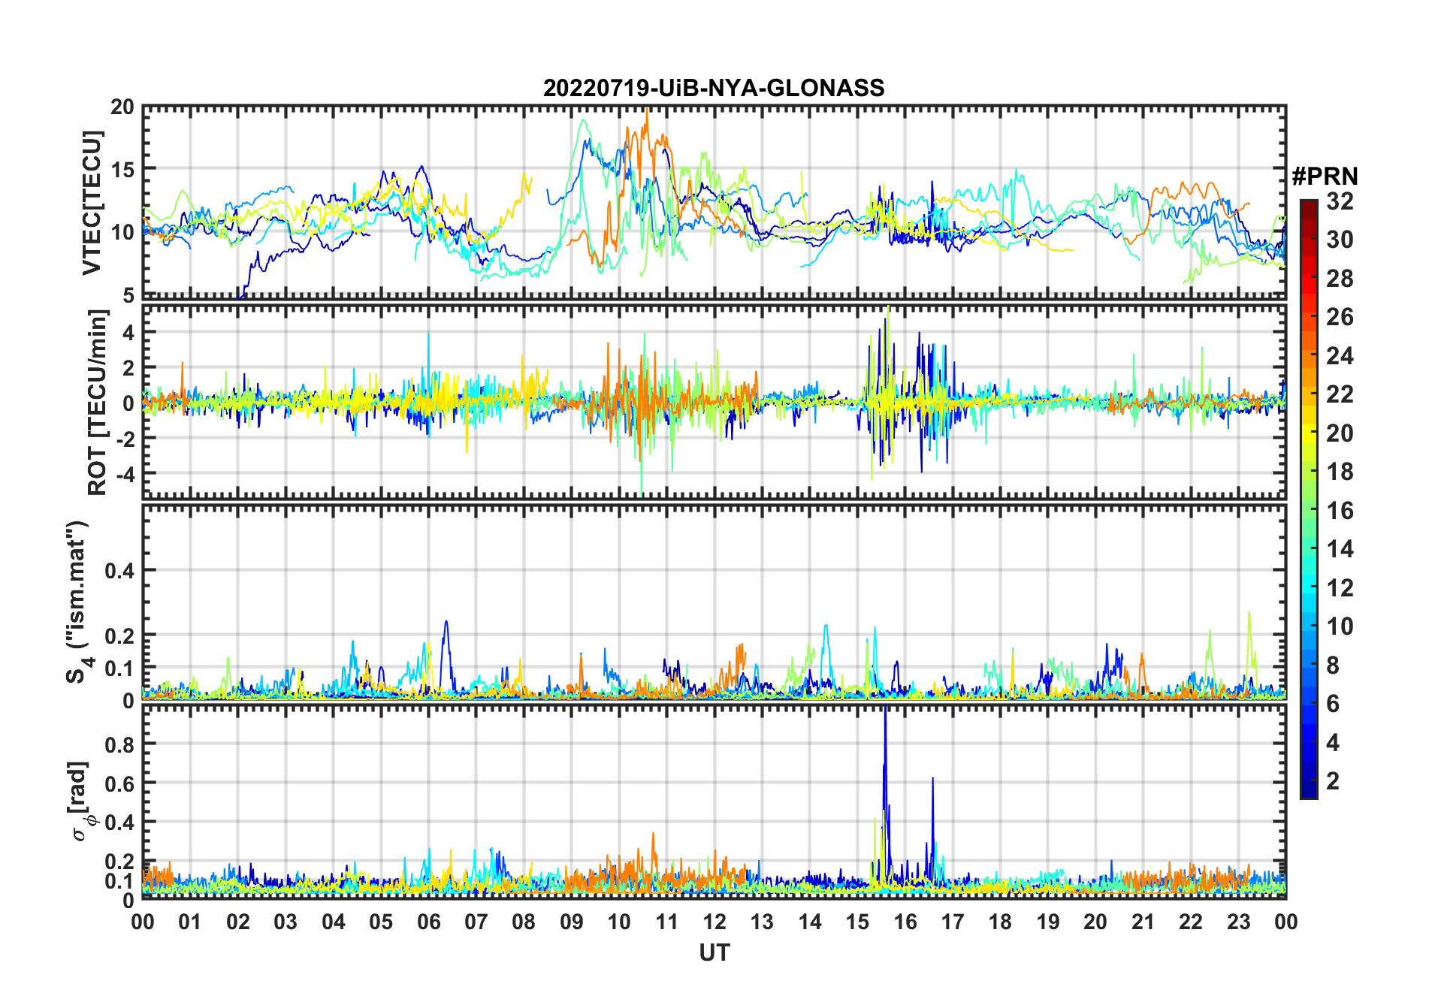Click UT axis hour label "15"
The height and width of the screenshot is (999, 1429).
857,922
